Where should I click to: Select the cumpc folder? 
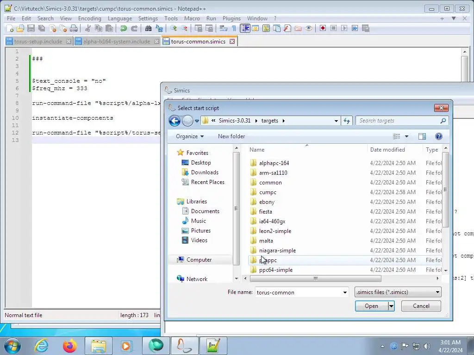pyautogui.click(x=268, y=192)
